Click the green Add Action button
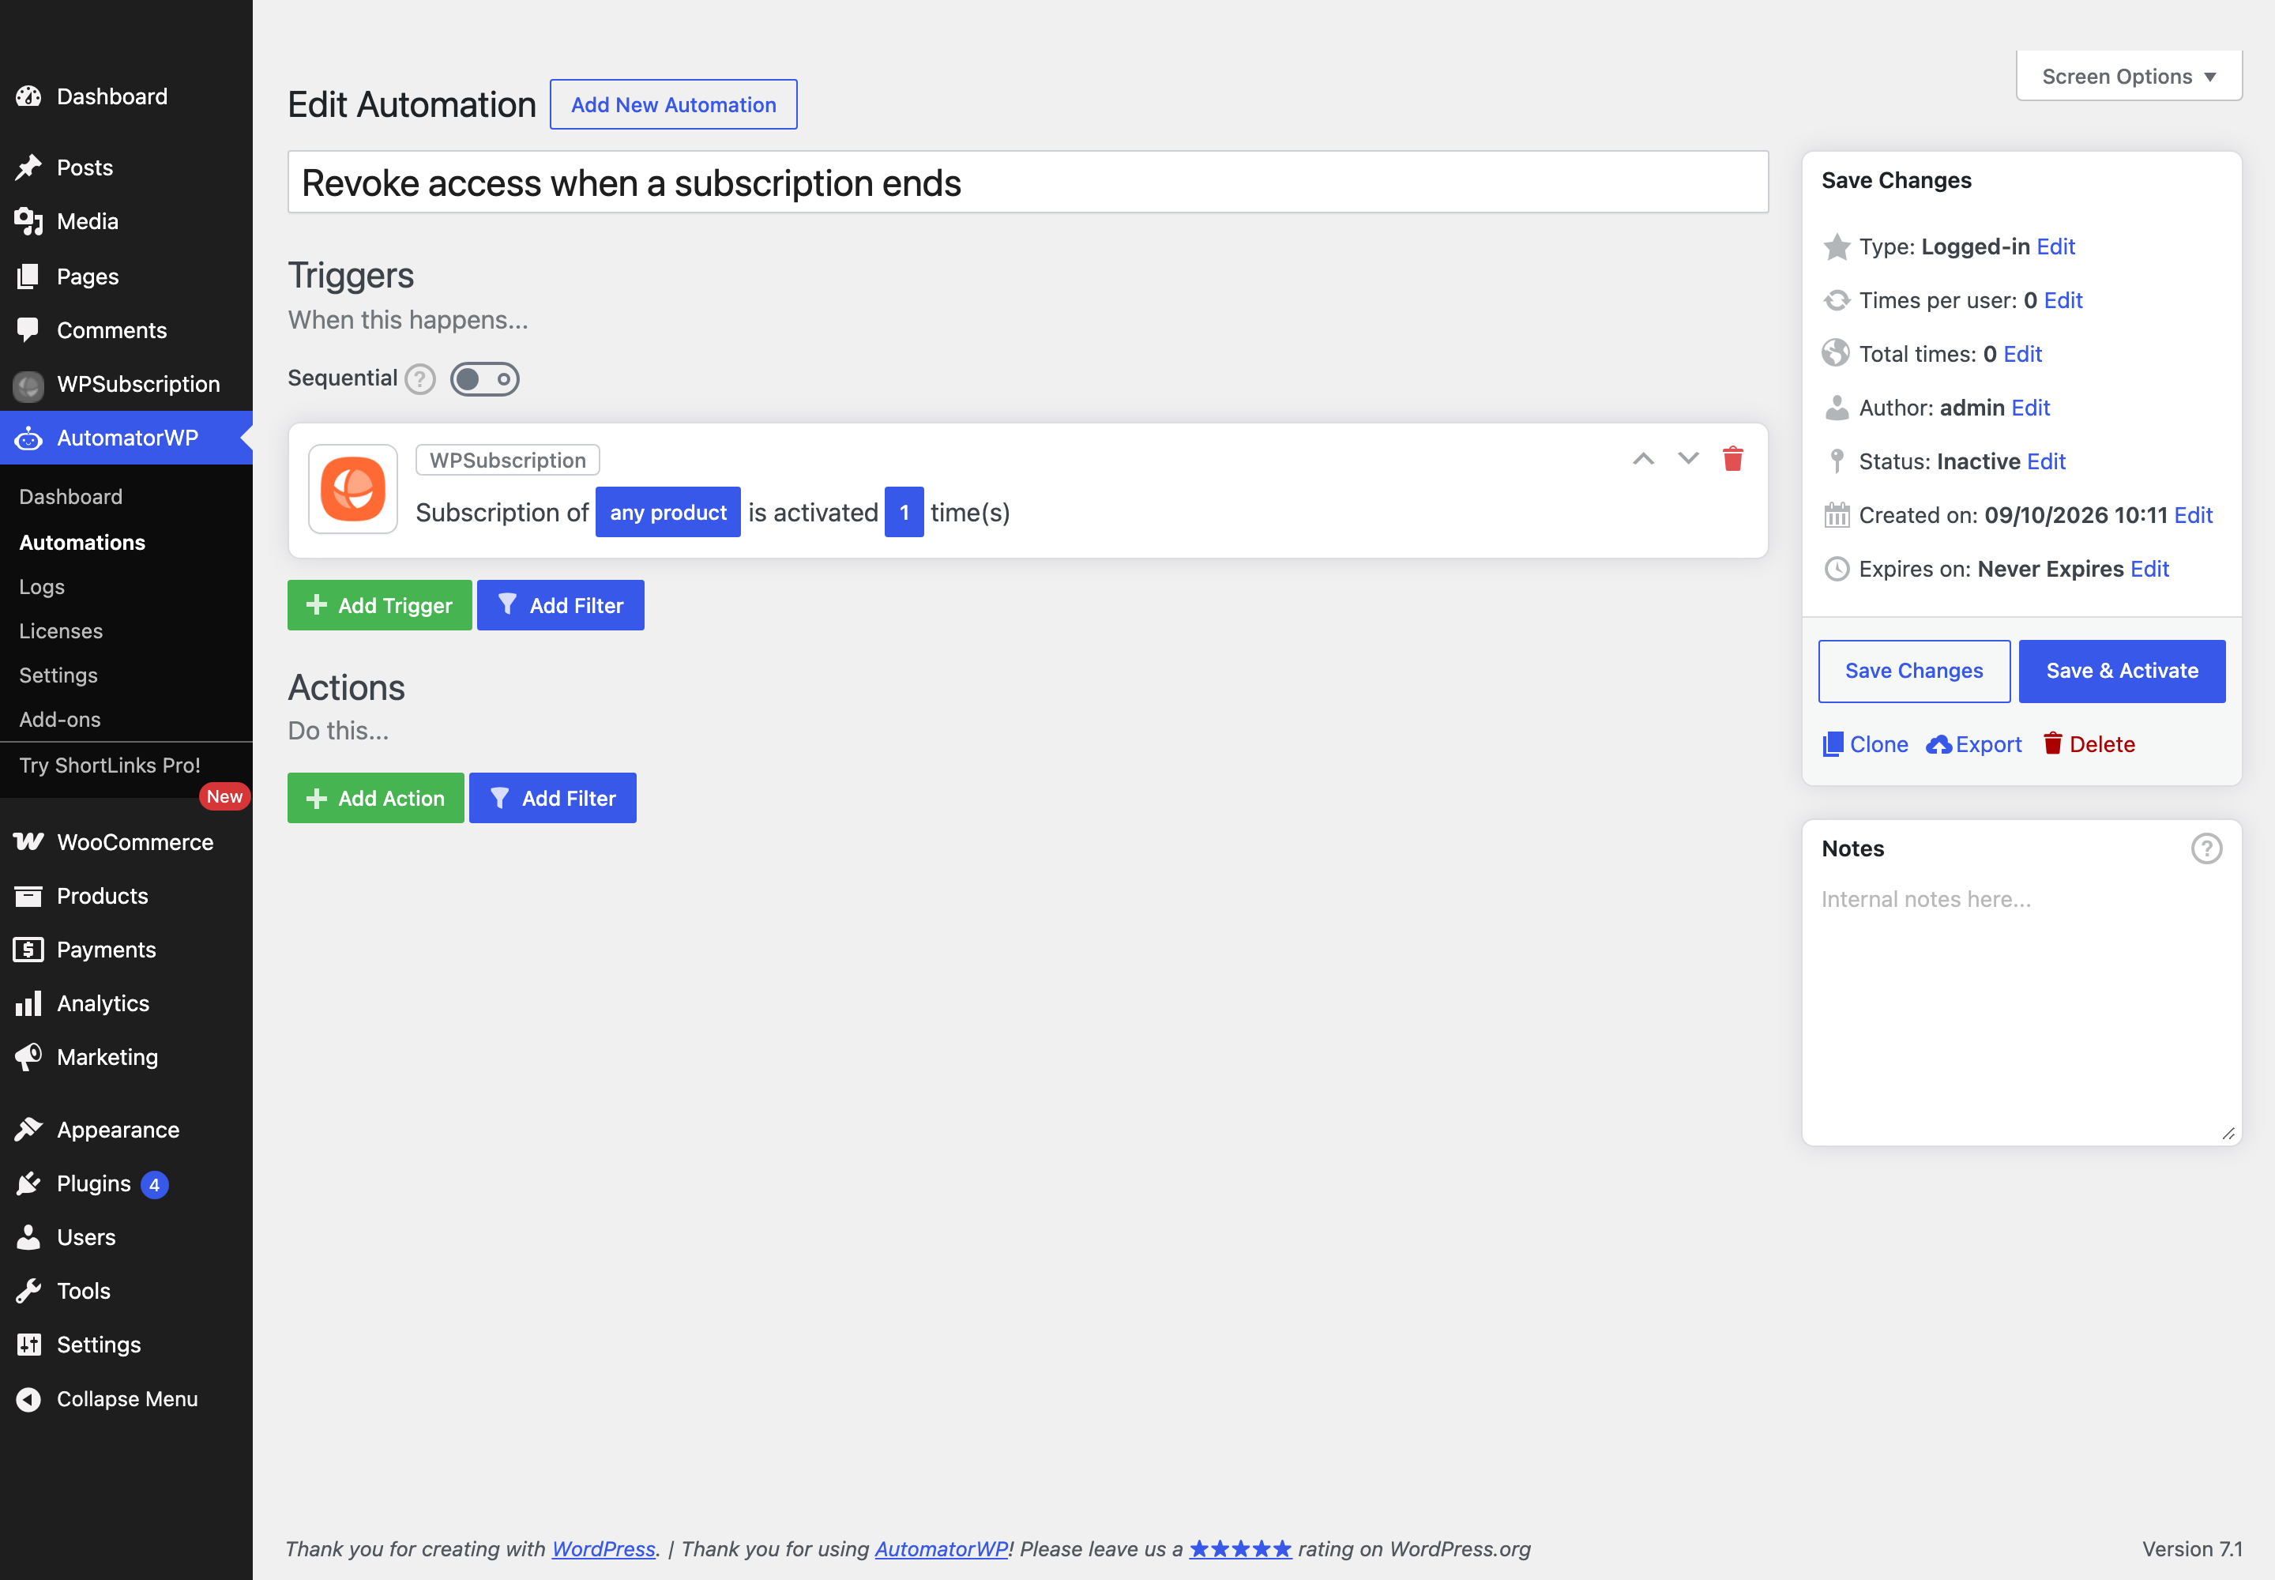This screenshot has height=1580, width=2275. click(375, 799)
